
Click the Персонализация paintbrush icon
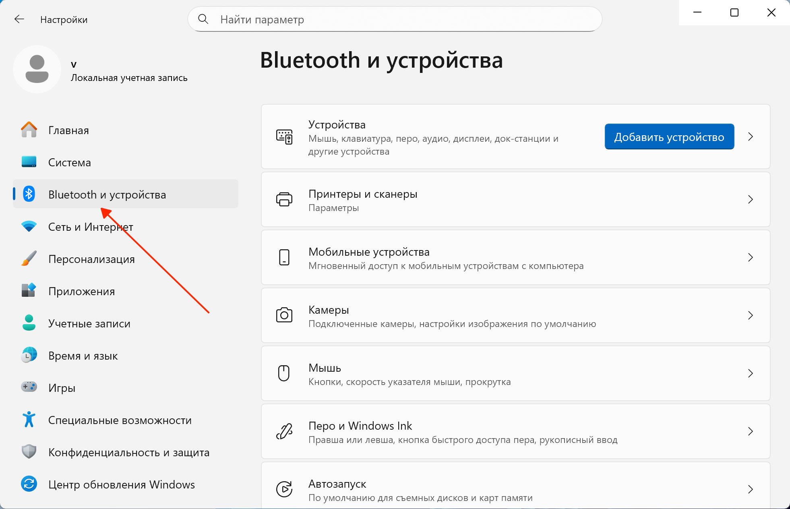pyautogui.click(x=29, y=259)
